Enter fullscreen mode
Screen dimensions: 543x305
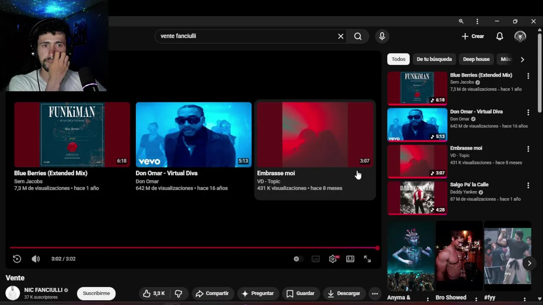coord(367,259)
